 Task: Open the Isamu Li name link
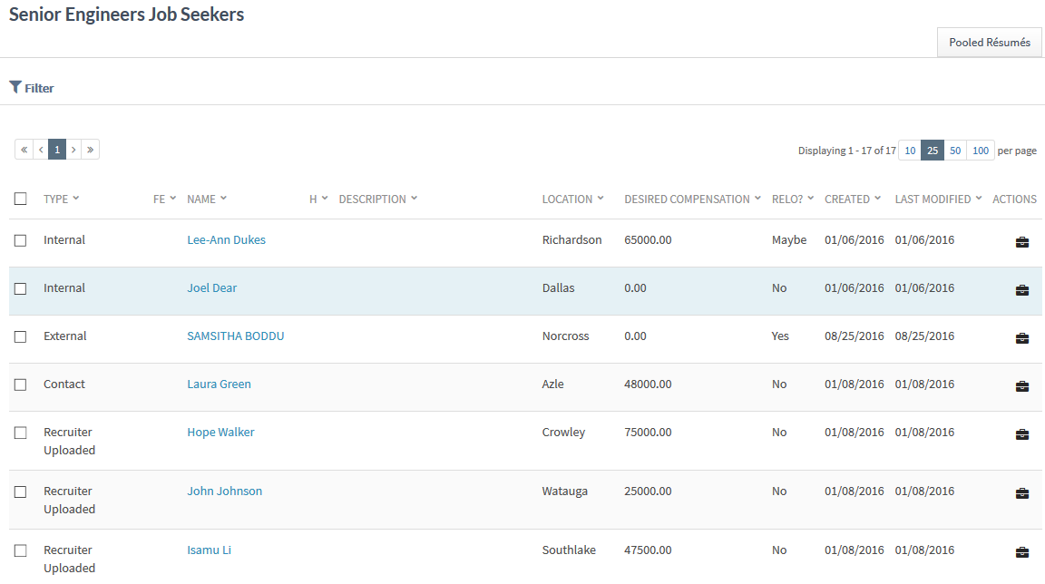pyautogui.click(x=209, y=550)
